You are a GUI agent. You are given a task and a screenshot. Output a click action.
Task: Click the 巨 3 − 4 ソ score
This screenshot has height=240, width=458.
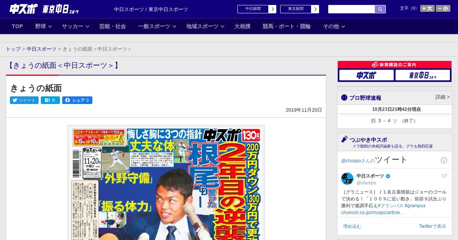point(394,121)
